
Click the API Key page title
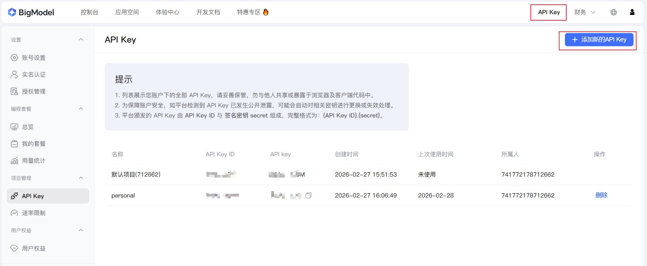[x=120, y=40]
